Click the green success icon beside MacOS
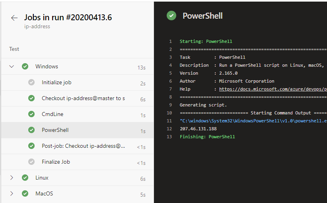This screenshot has width=327, height=203. (x=25, y=193)
